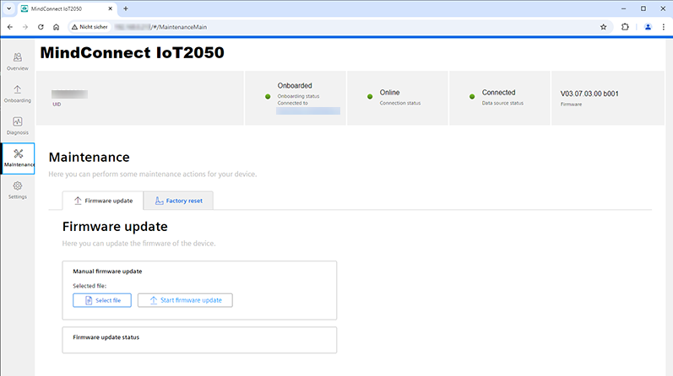Go back in browser history
The image size is (673, 376).
[x=10, y=27]
